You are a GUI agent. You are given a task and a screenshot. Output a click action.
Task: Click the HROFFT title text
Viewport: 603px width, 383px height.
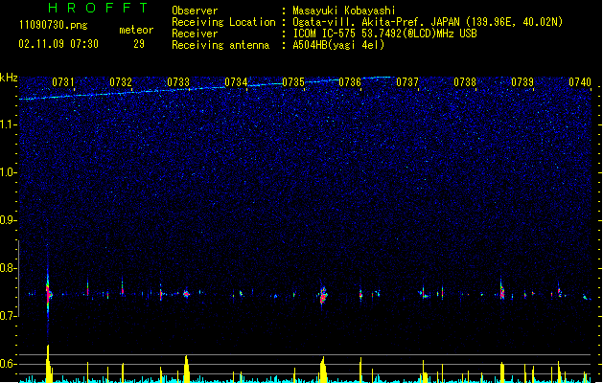[98, 8]
